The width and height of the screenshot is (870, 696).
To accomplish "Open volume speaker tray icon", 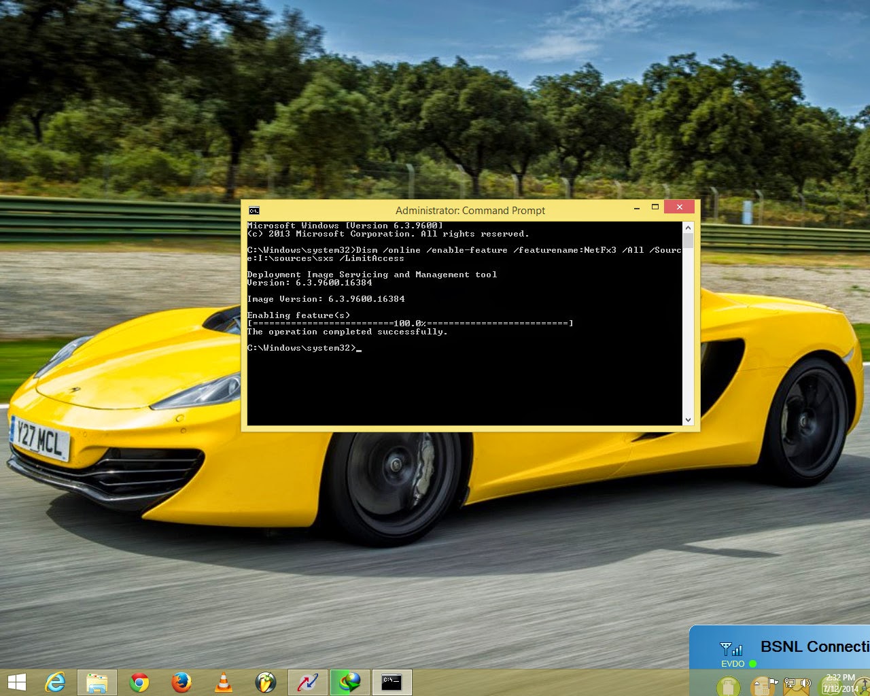I will [806, 682].
